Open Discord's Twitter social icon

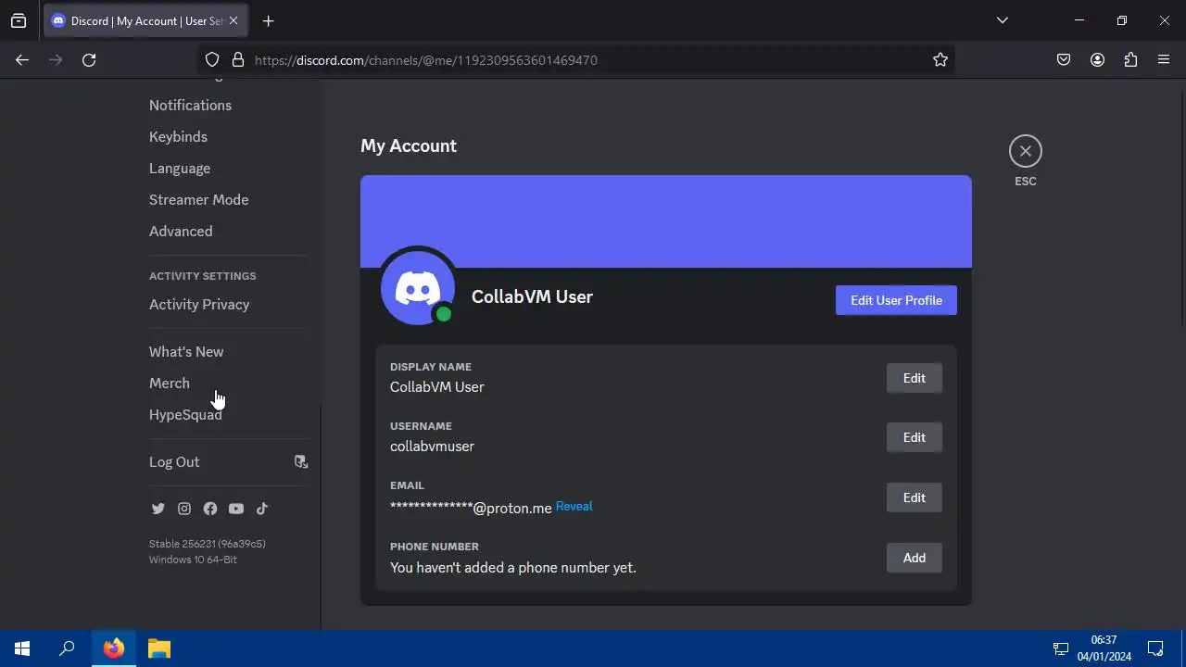158,509
